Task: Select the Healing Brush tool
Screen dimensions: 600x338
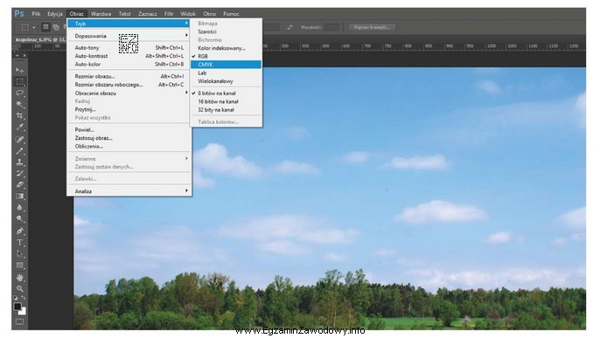Action: pos(20,139)
